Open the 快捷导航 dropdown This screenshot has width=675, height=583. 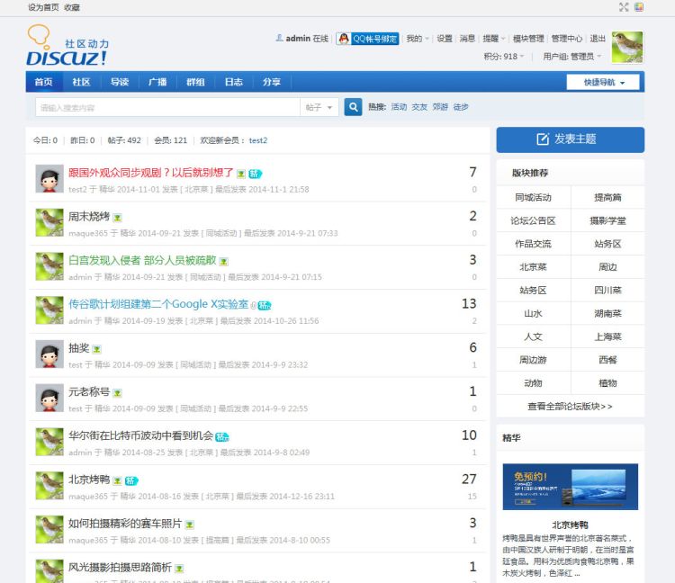tap(603, 82)
